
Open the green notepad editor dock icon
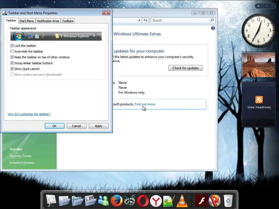pos(169,201)
